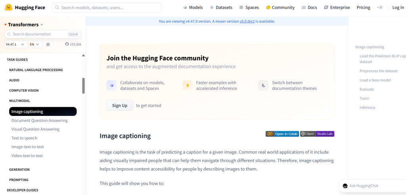Select Visual Question Answering in sidebar
Screen dimensions: 406x195
point(35,129)
